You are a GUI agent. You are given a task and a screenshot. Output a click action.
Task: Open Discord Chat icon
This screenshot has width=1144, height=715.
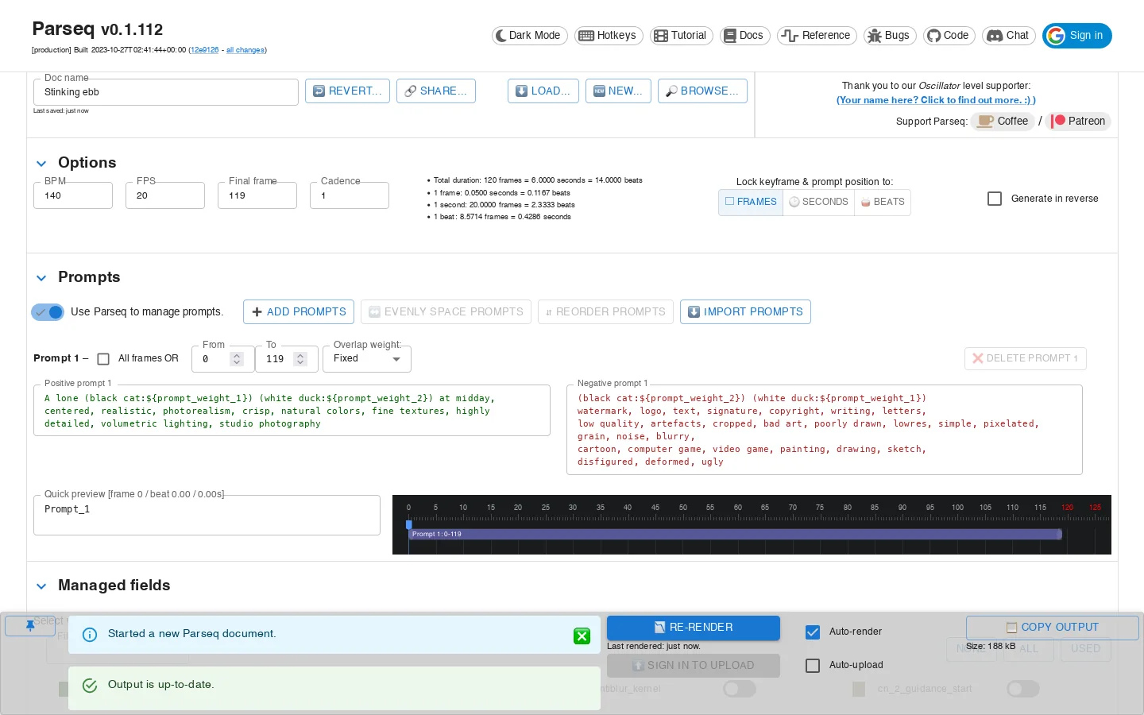pos(995,36)
